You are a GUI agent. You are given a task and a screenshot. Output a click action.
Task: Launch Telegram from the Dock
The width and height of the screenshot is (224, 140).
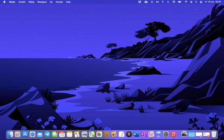point(47,134)
